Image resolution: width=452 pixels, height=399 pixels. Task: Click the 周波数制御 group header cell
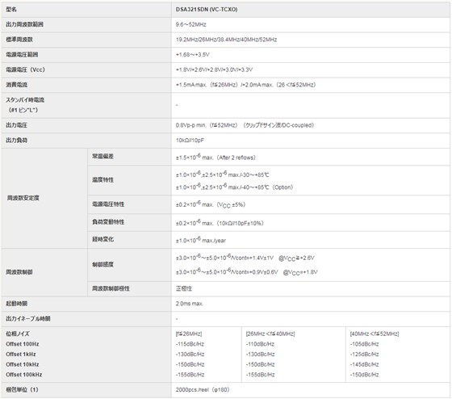44,272
